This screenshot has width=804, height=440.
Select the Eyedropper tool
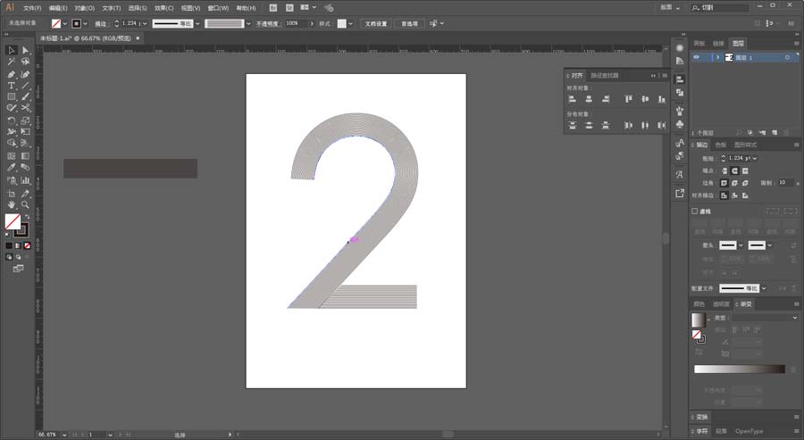click(12, 168)
